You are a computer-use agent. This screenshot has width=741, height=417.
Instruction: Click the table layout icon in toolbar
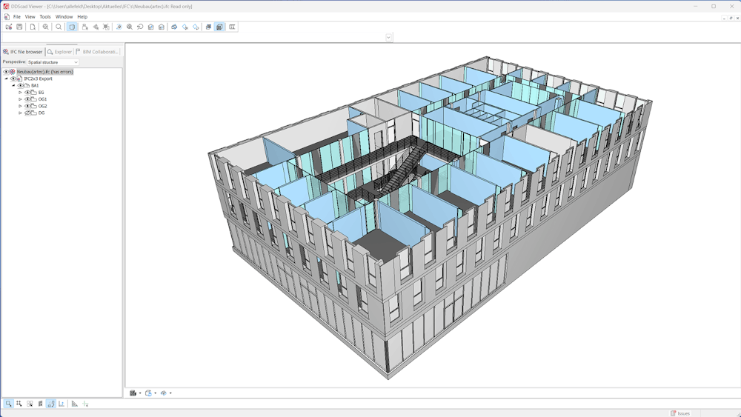[232, 27]
